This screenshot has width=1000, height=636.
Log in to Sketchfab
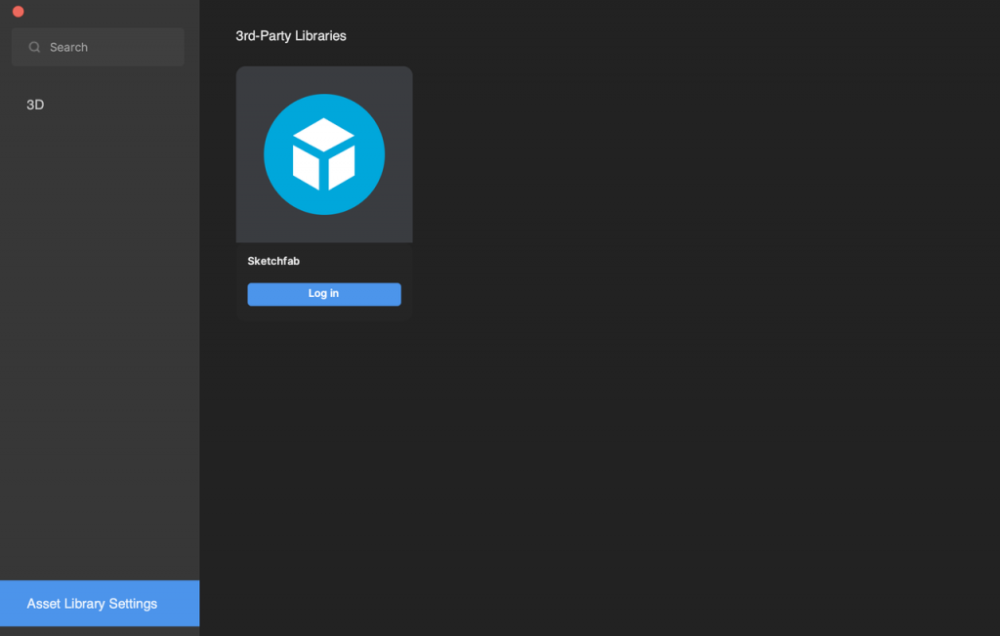[x=324, y=294]
